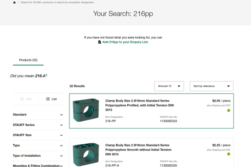Expand the Type of Installation filter
The image size is (251, 167).
tap(38, 156)
